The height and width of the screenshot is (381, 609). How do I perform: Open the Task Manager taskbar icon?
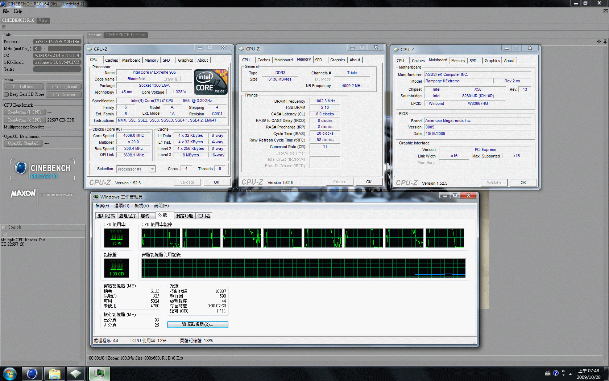[99, 373]
